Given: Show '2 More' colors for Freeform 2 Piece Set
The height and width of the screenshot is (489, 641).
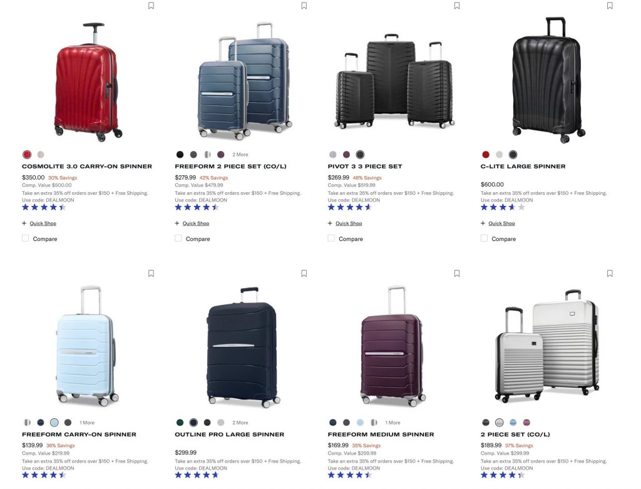Looking at the screenshot, I should (240, 155).
